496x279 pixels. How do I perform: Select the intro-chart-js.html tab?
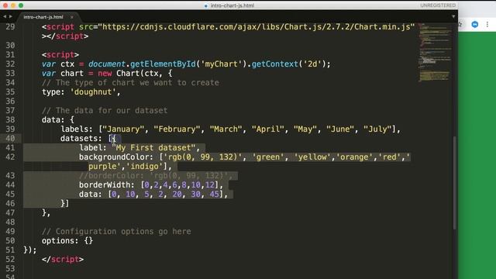[x=43, y=17]
